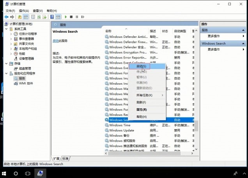
Task: Choose 帮助(H) in context menu
Action: tap(147, 117)
